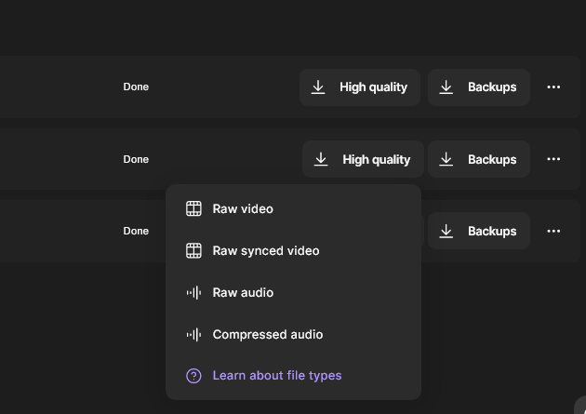
Task: Click the question mark help icon
Action: tap(193, 376)
